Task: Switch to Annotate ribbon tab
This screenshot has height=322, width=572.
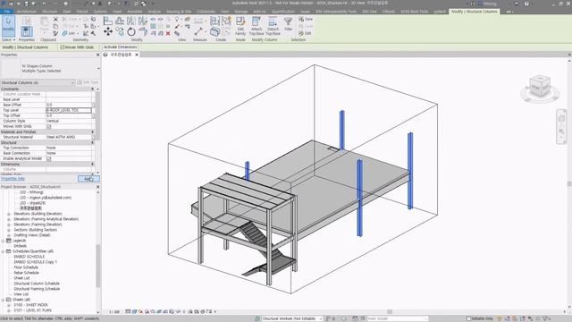Action: [135, 12]
